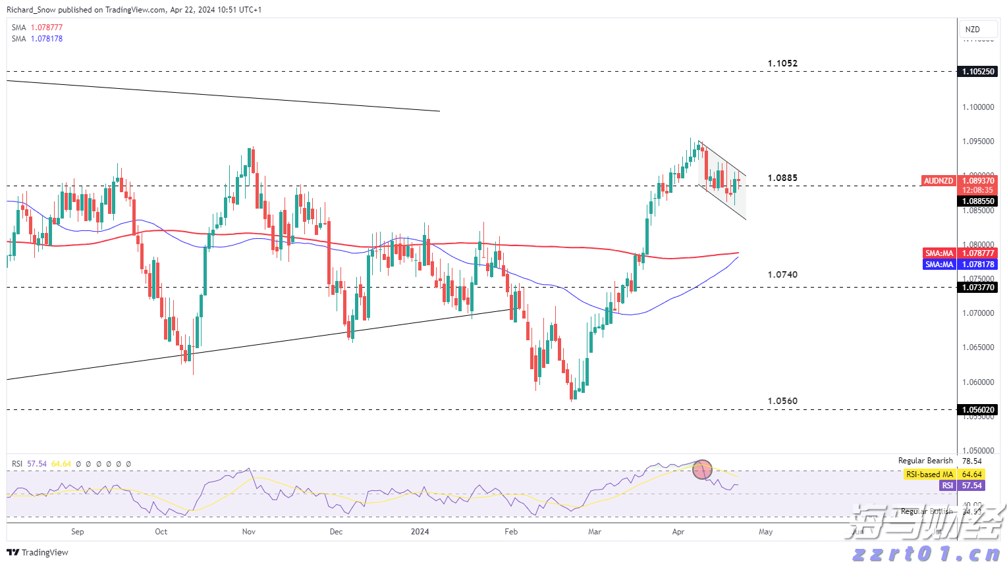Image resolution: width=1007 pixels, height=564 pixels.
Task: Click the 1.070000 price scale value
Action: tap(978, 313)
